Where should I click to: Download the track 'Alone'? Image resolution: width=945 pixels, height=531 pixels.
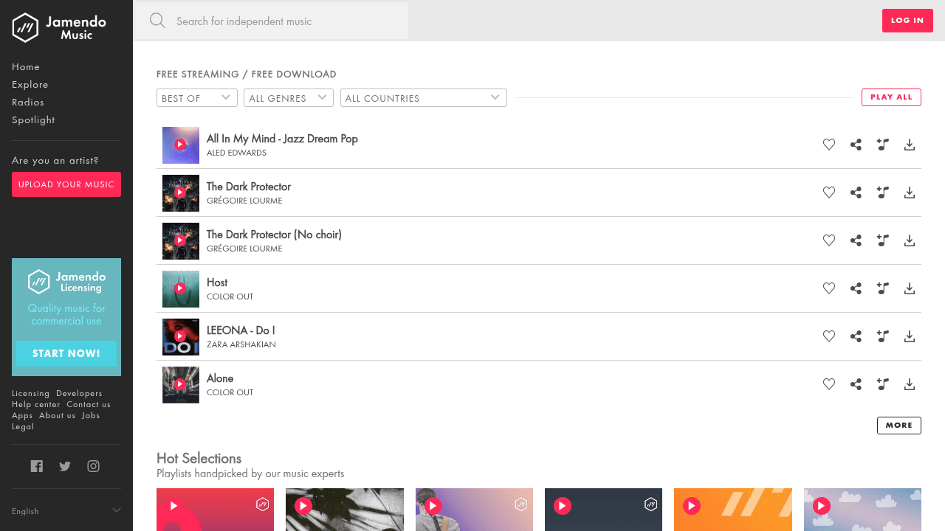[910, 384]
